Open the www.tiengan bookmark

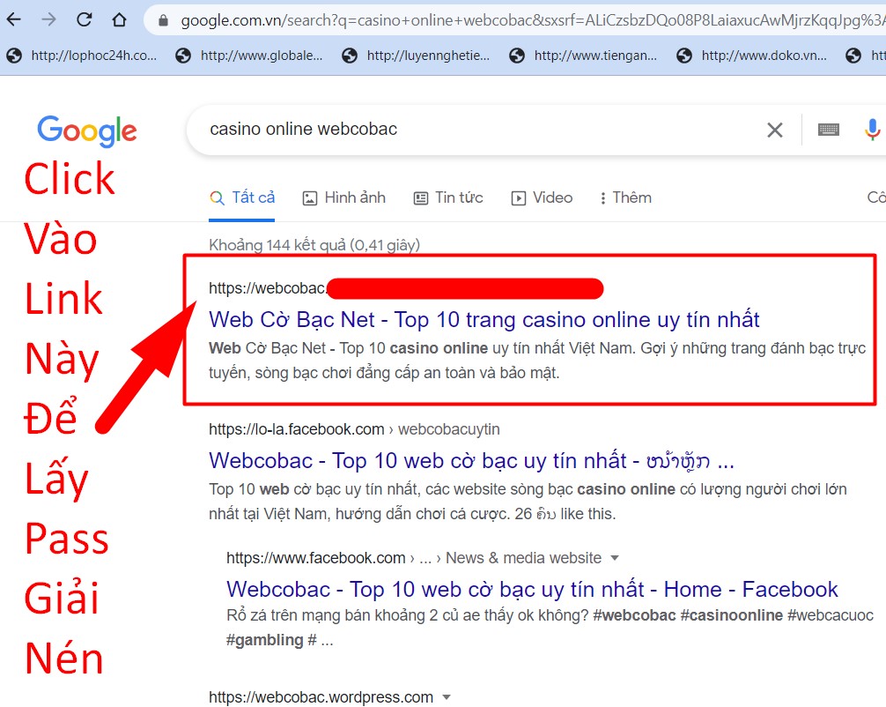coord(584,56)
